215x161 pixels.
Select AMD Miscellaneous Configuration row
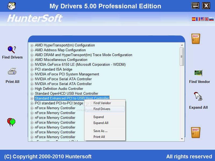pyautogui.click(x=61, y=60)
